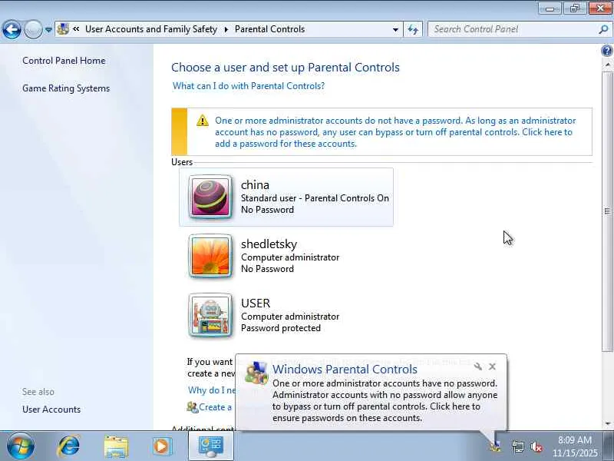Expand the arrow after User Accounts and Family Safety
The width and height of the screenshot is (614, 461).
pyautogui.click(x=226, y=29)
